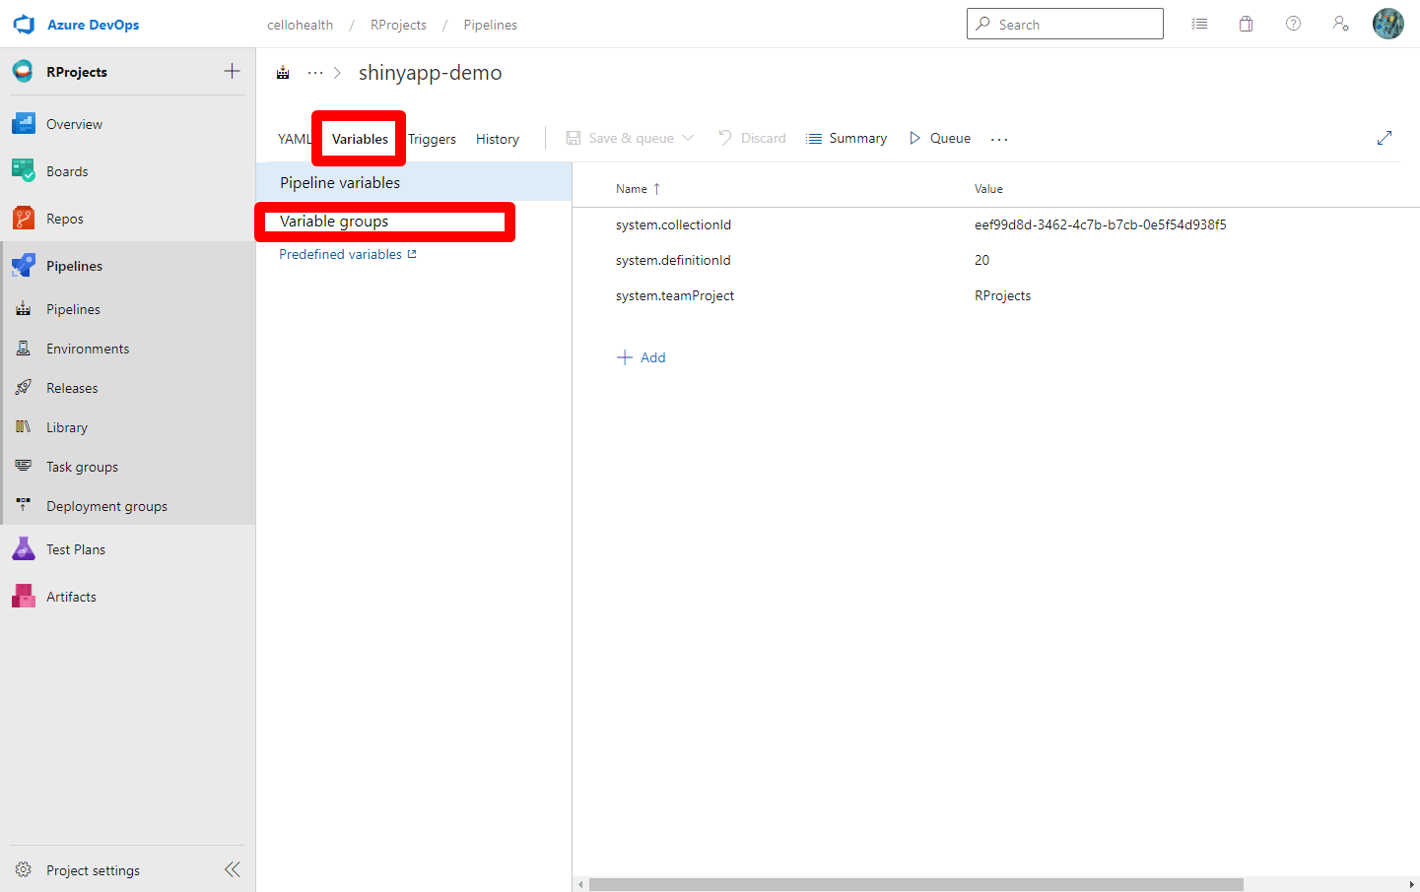Click inside the Search field
1420x892 pixels.
coord(1064,23)
